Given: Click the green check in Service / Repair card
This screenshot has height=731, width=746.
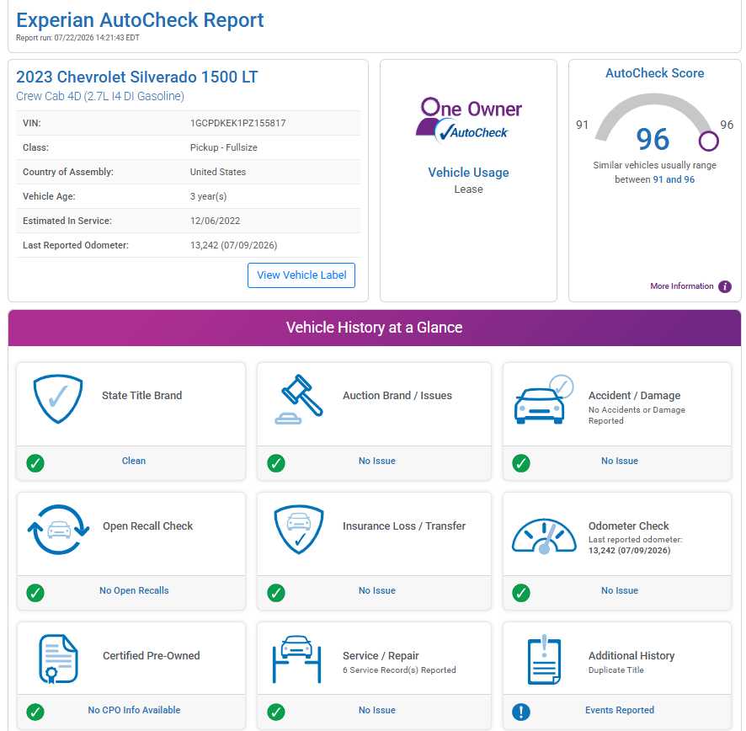Looking at the screenshot, I should click(276, 712).
